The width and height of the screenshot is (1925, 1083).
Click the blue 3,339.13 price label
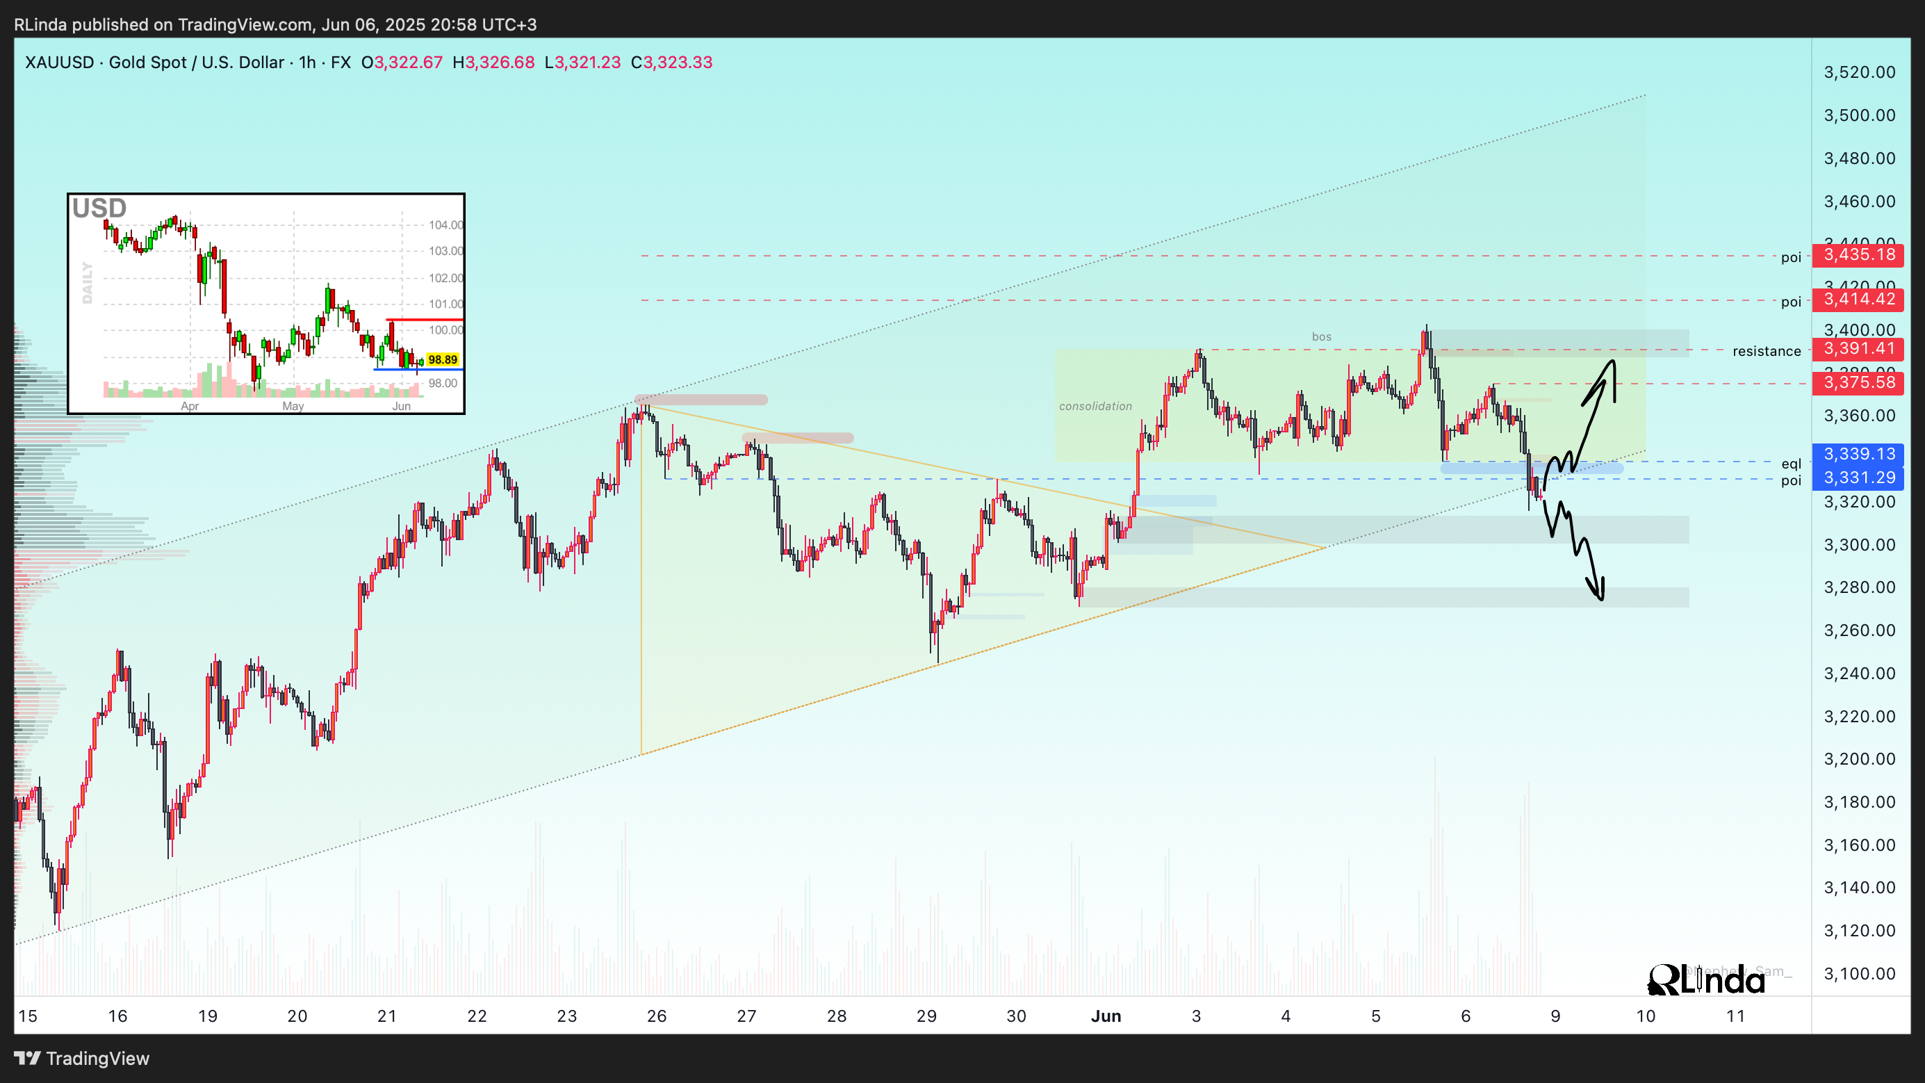[1858, 455]
